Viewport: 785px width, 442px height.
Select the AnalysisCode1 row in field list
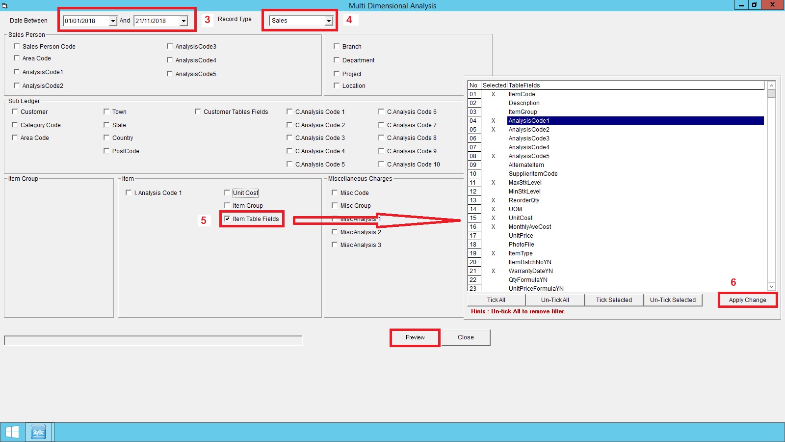click(529, 121)
